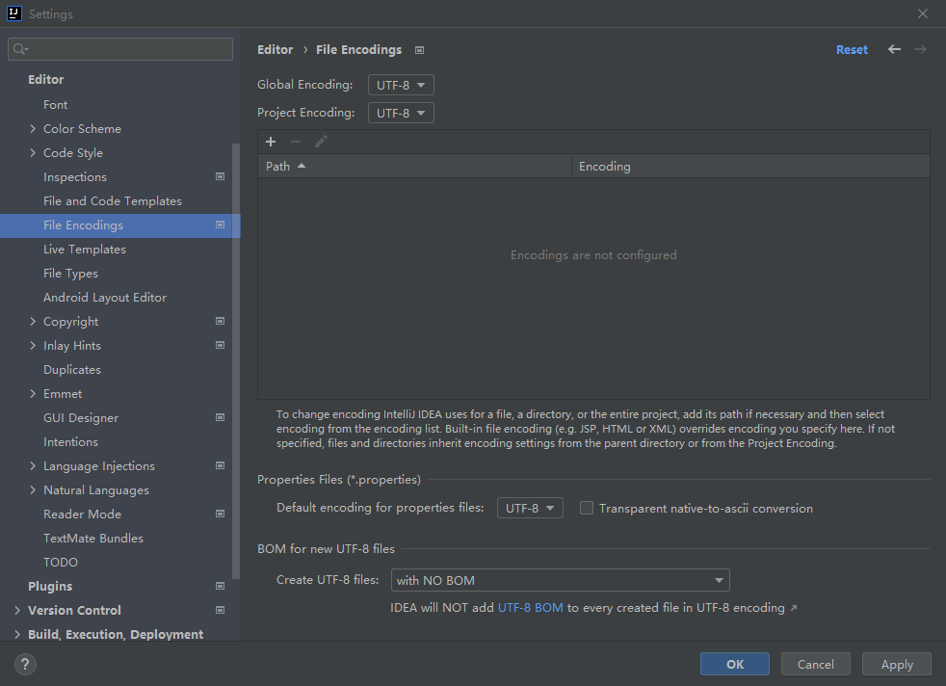Click the back arrow in the settings header
946x686 pixels.
[x=894, y=49]
